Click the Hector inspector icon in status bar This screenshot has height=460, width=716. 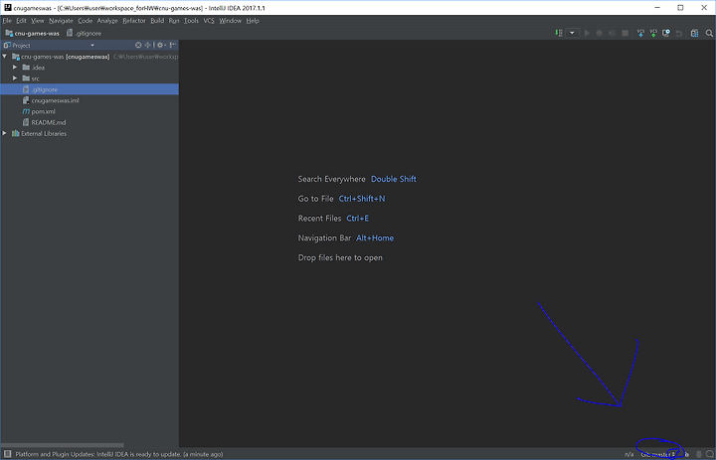tap(699, 454)
